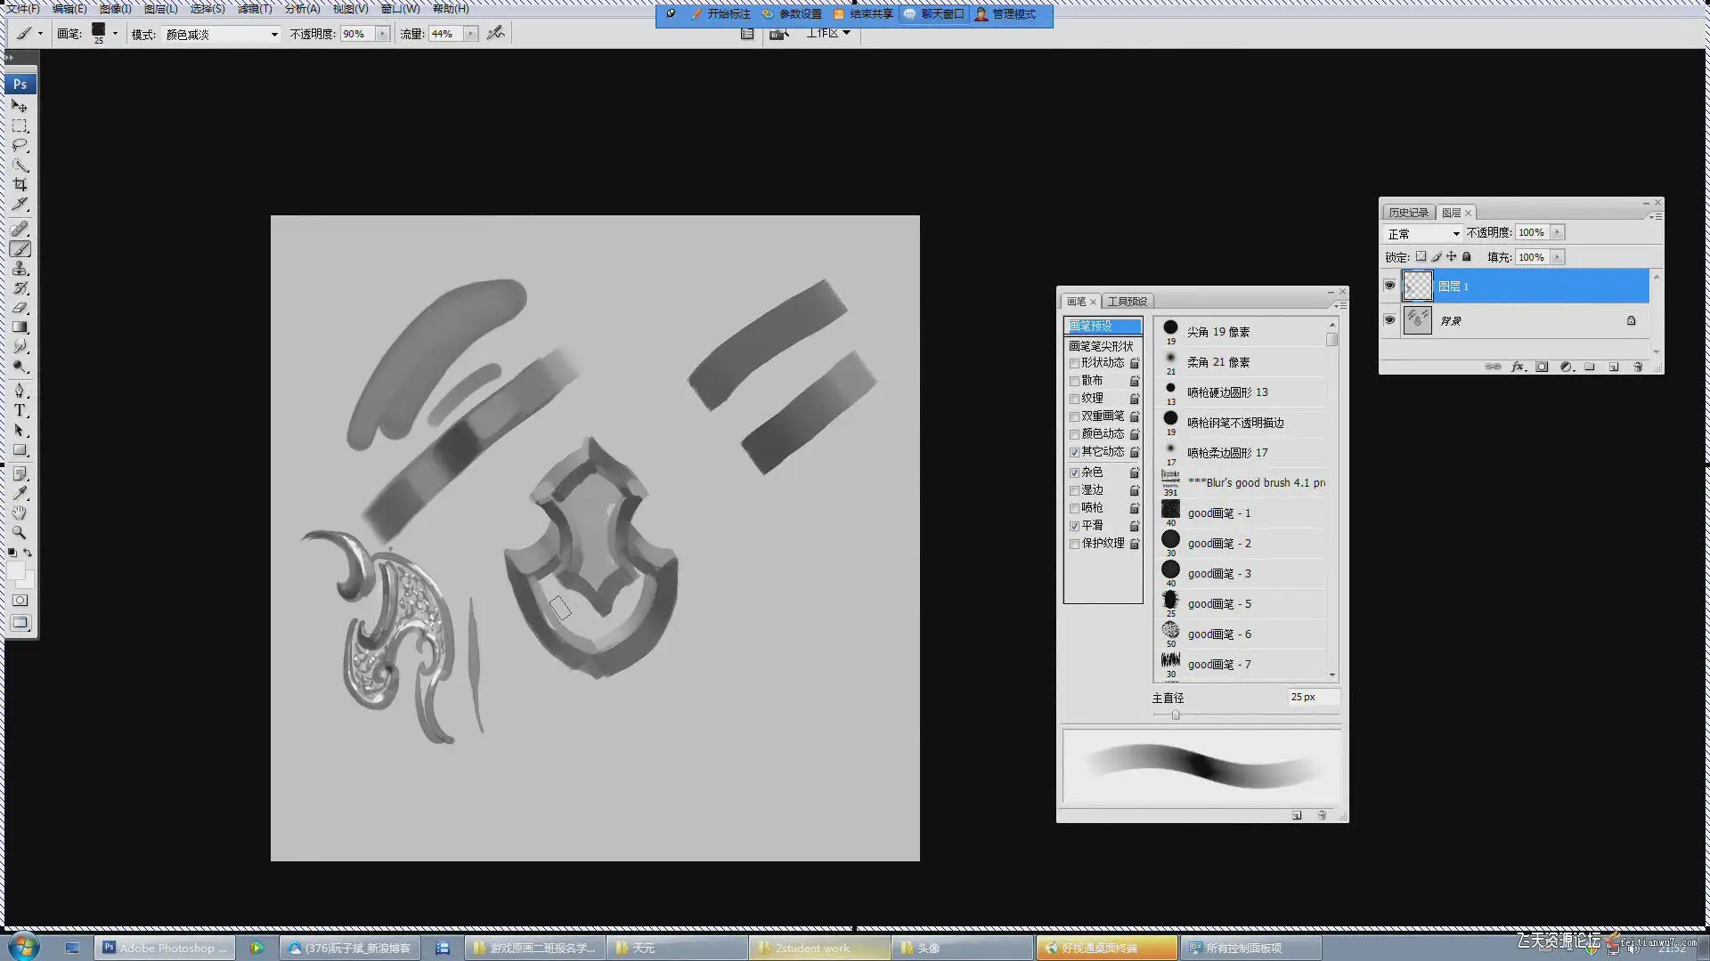Select the Crop tool
Viewport: 1710px width, 961px height.
point(20,185)
